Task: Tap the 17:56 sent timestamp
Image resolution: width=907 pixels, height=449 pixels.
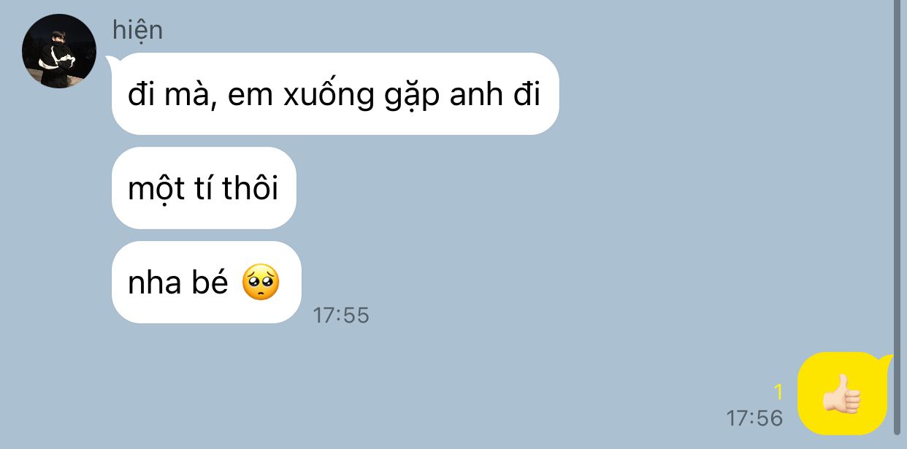Action: pyautogui.click(x=754, y=418)
